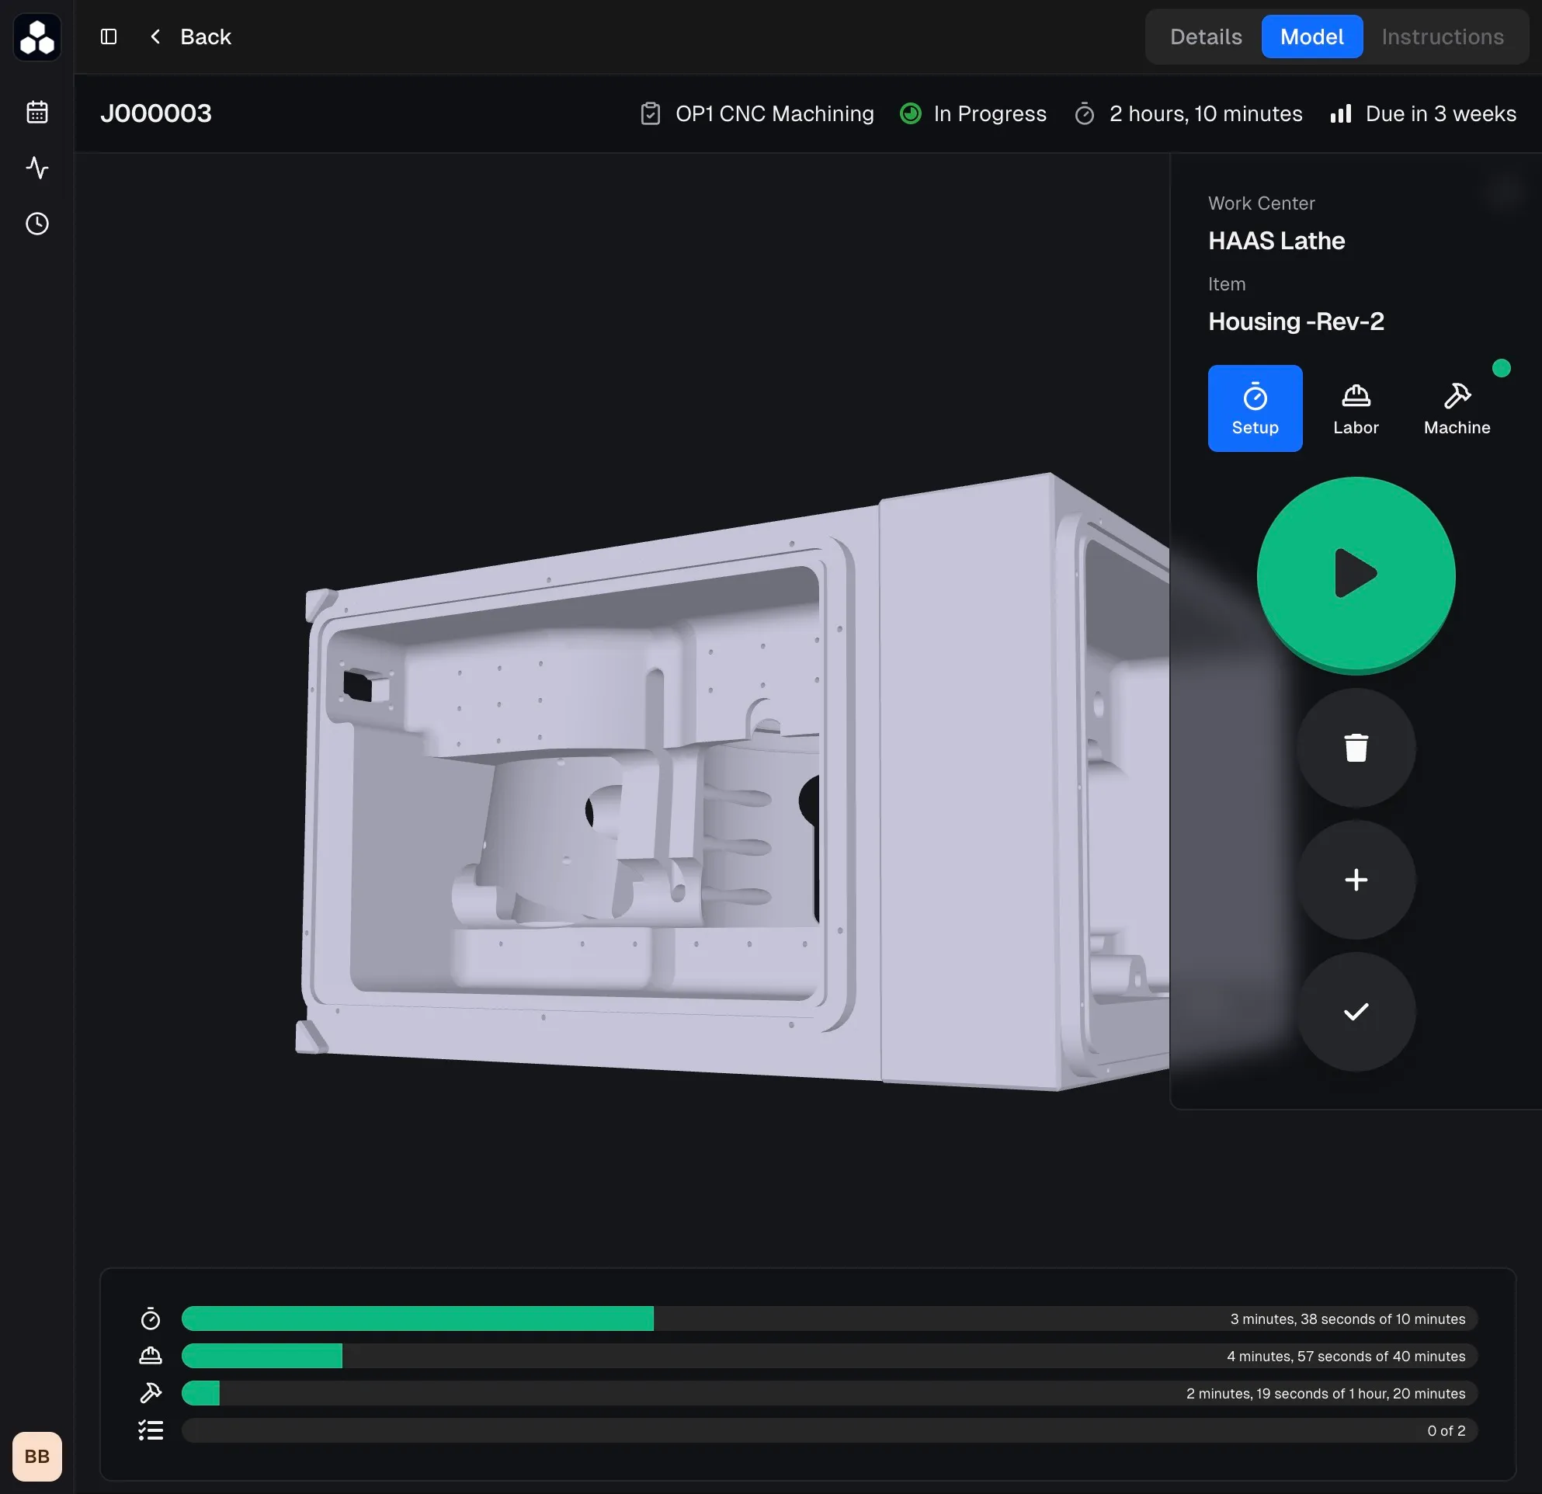The width and height of the screenshot is (1542, 1494).
Task: Select the Machine timer type
Action: [1457, 408]
